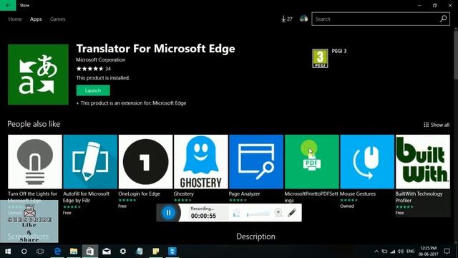The width and height of the screenshot is (458, 258).
Task: Click the recorder pencil annotation icon
Action: pyautogui.click(x=292, y=213)
